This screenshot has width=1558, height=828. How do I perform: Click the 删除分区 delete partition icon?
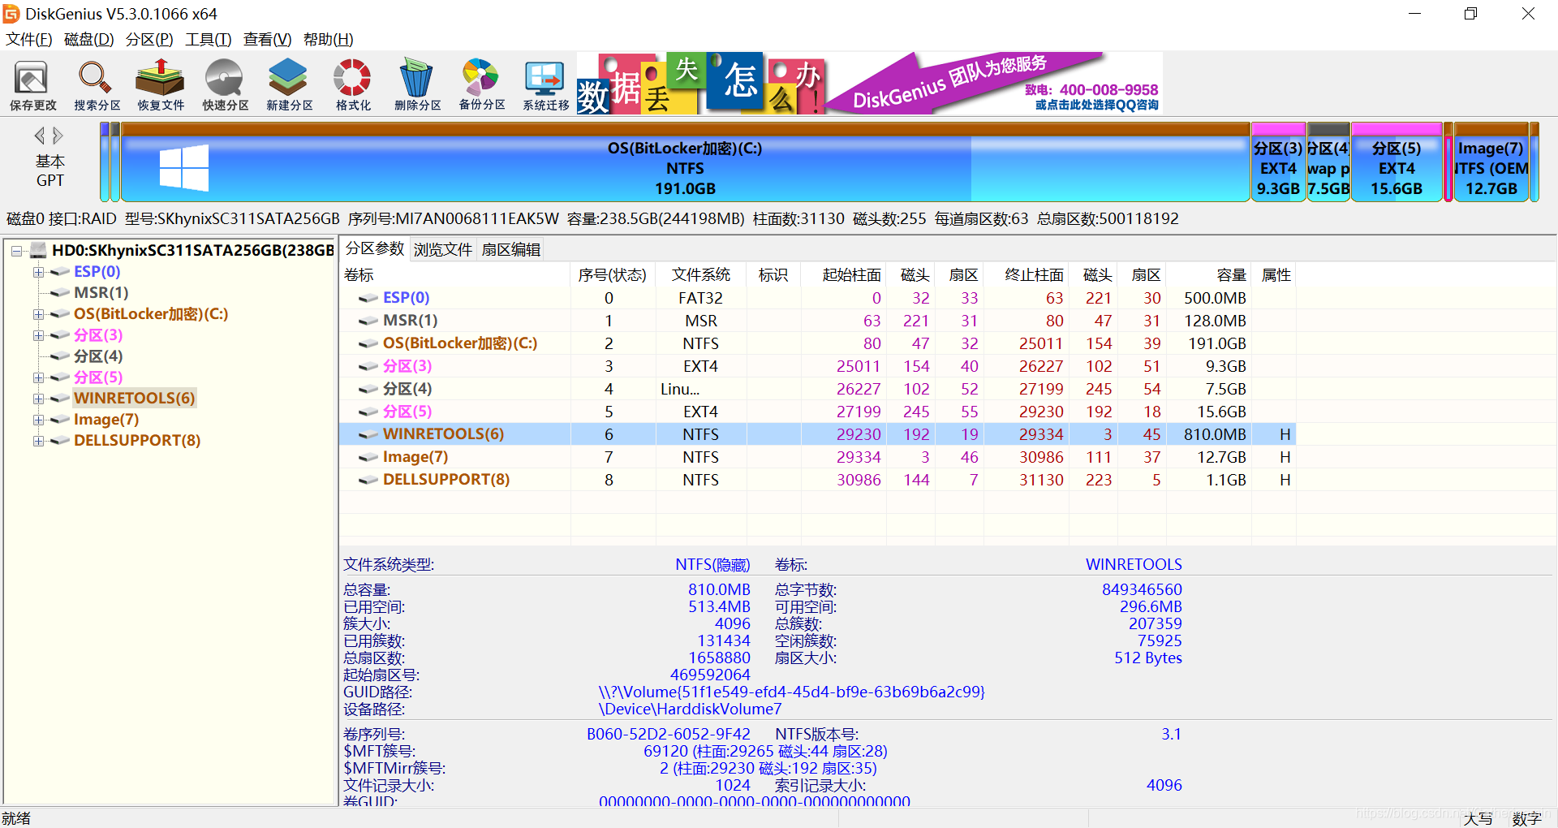417,84
